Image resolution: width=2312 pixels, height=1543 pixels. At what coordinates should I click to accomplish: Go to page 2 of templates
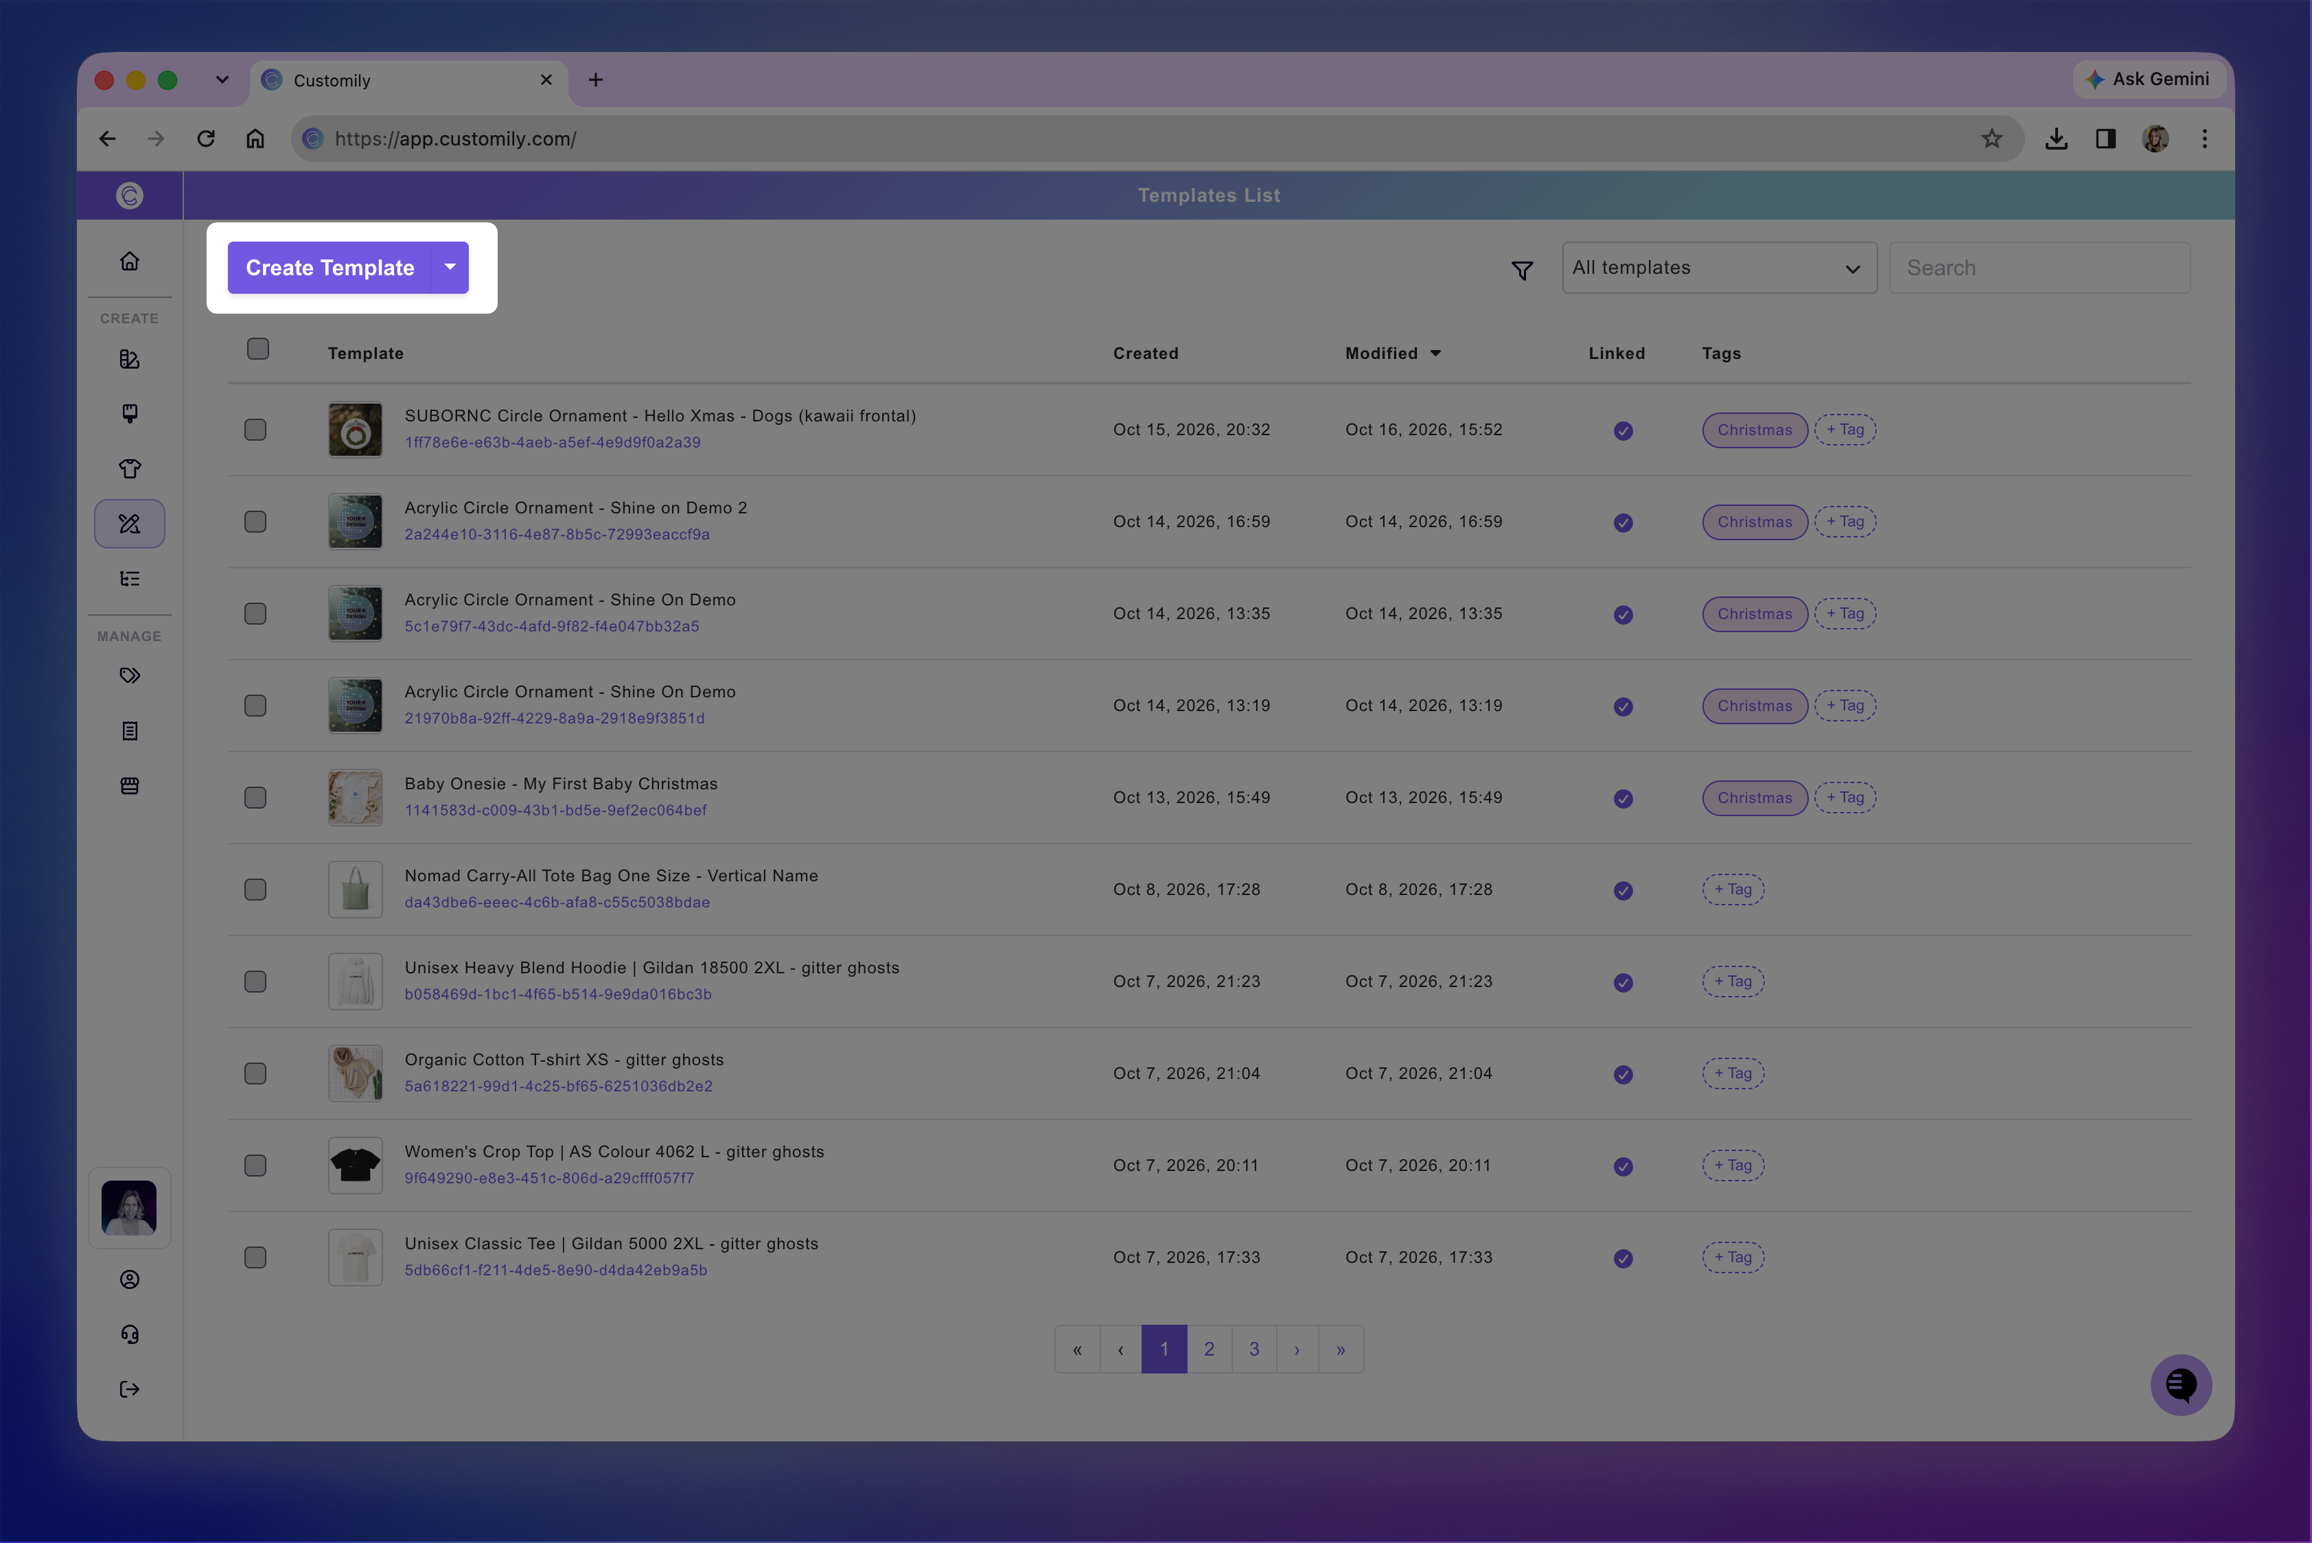coord(1209,1349)
